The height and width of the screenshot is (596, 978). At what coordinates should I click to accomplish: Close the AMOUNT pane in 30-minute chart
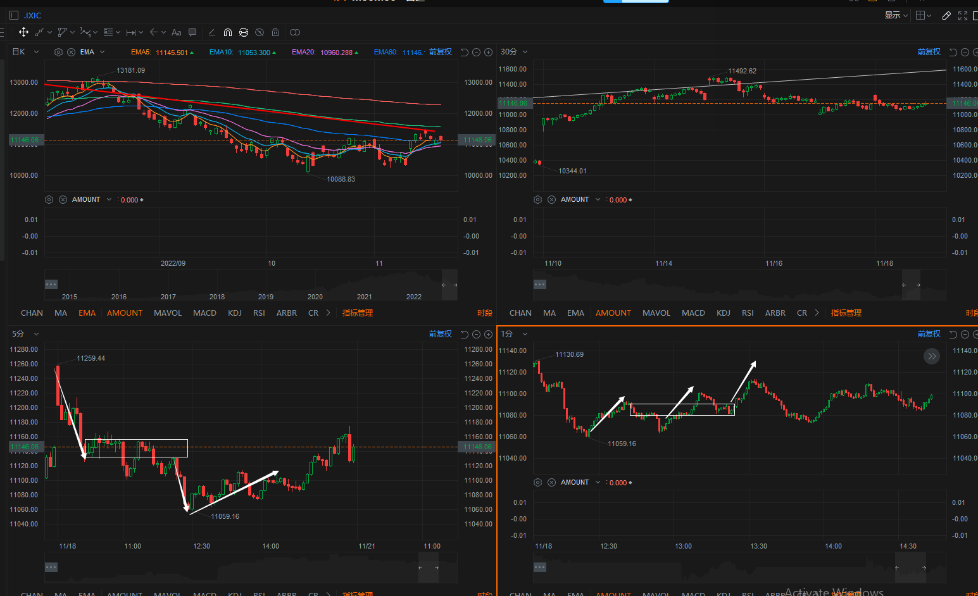[x=551, y=199]
